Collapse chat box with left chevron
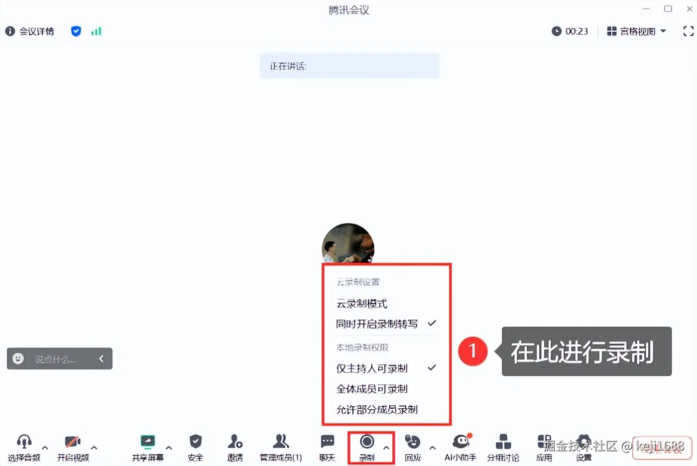Viewport: 697px width, 466px height. click(x=102, y=358)
